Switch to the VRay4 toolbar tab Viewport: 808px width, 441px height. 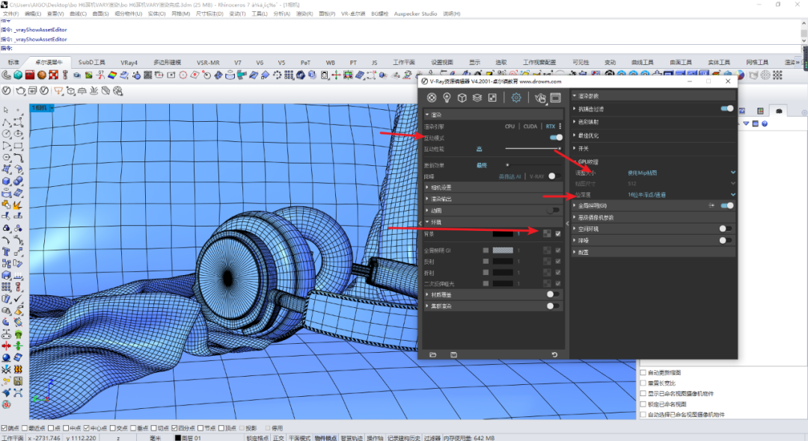point(129,62)
